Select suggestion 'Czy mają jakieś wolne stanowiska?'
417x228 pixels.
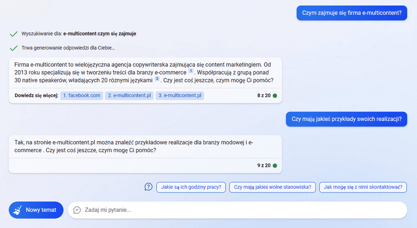coord(272,187)
